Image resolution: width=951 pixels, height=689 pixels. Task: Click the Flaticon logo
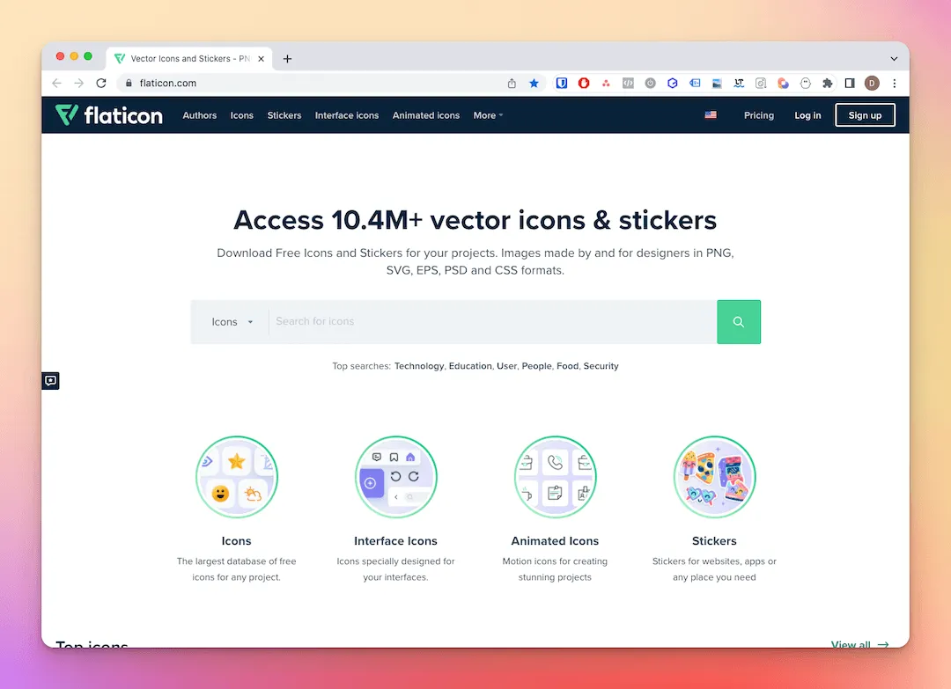tap(109, 115)
